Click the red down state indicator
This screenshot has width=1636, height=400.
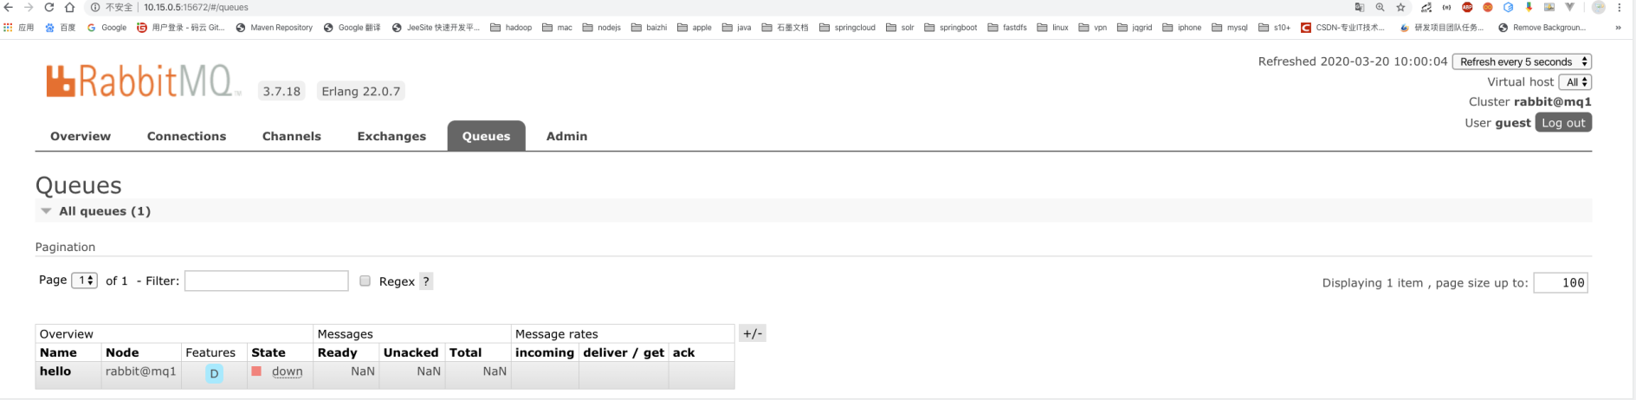pyautogui.click(x=256, y=371)
